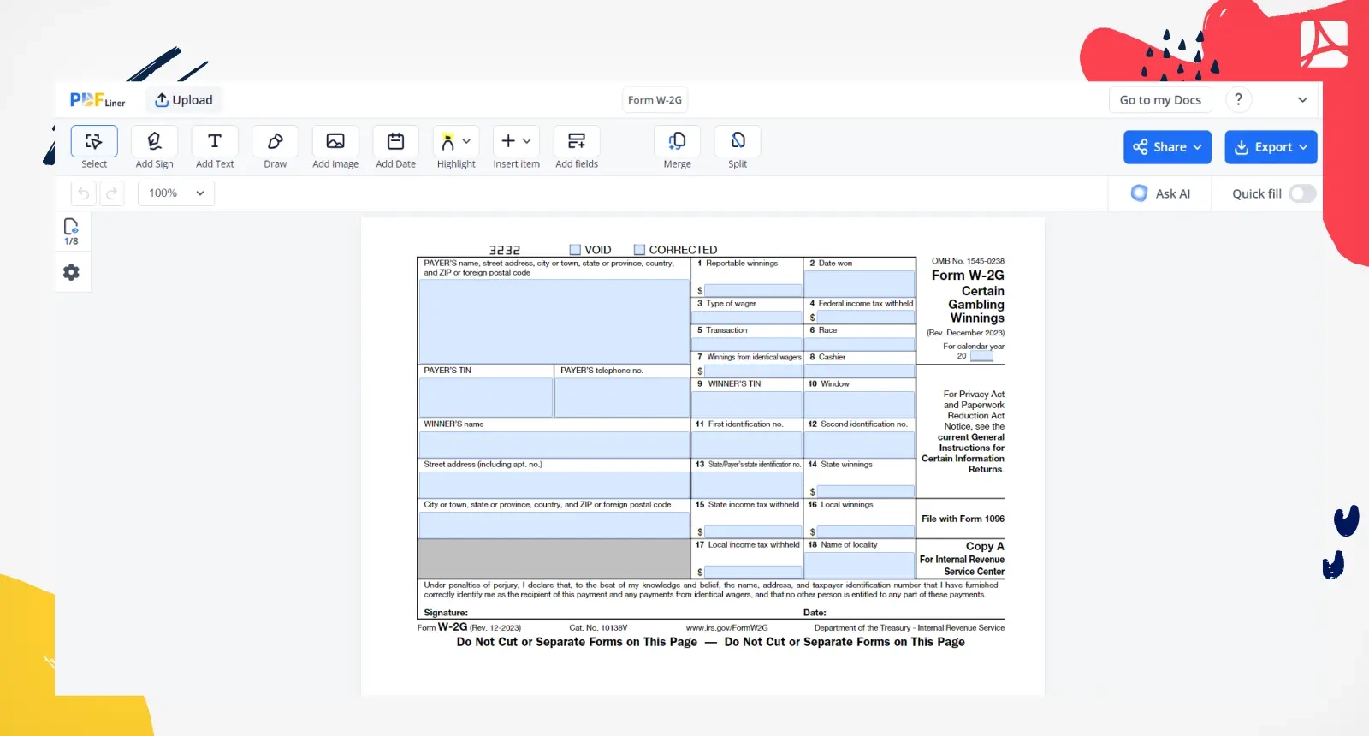Screen dimensions: 1369x736
Task: Click the City or town ZIP field
Action: pos(554,525)
